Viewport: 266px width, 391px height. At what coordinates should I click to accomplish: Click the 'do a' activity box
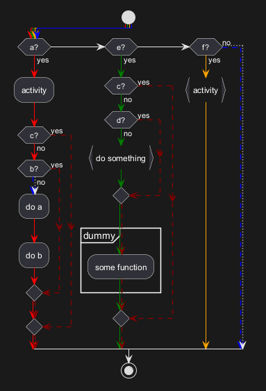coord(34,206)
